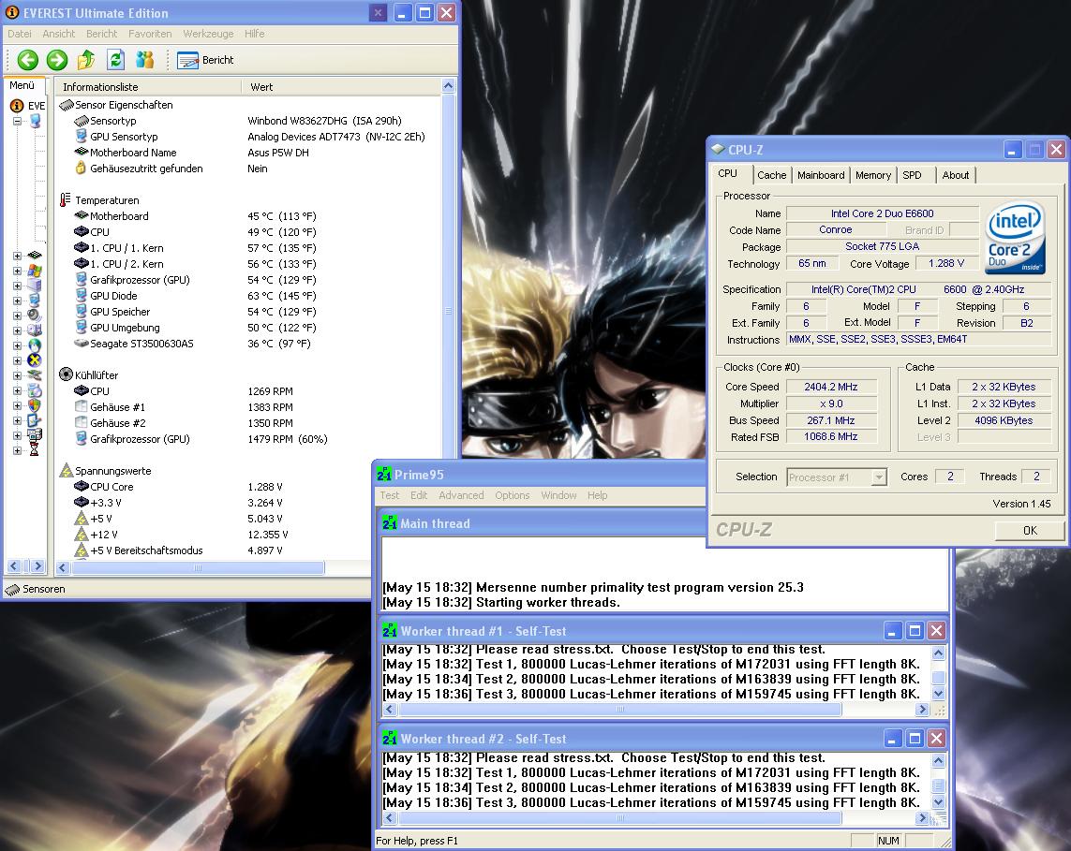Screen dimensions: 1071x851
Task: Select the Display monitor icon in left tree
Action: click(x=34, y=301)
